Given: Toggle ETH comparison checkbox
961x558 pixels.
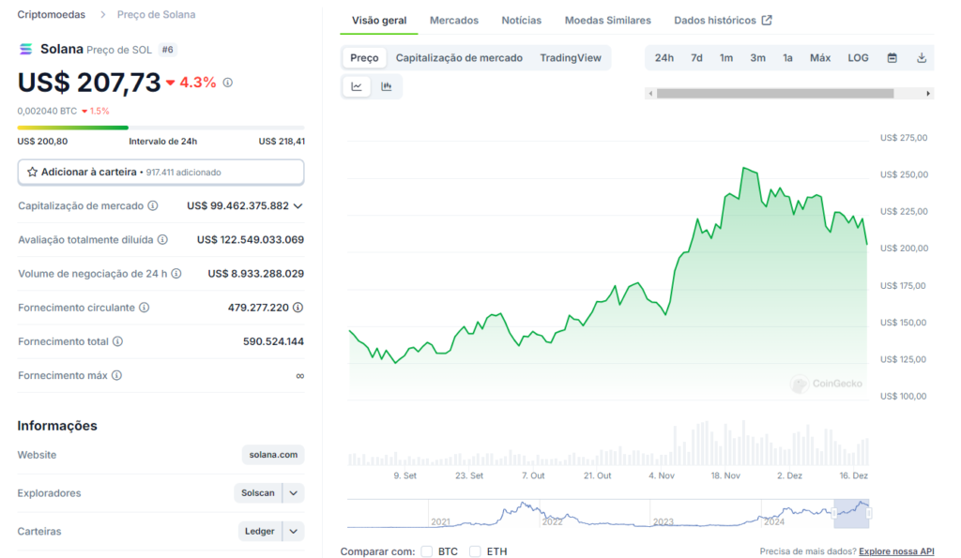Looking at the screenshot, I should [x=475, y=551].
